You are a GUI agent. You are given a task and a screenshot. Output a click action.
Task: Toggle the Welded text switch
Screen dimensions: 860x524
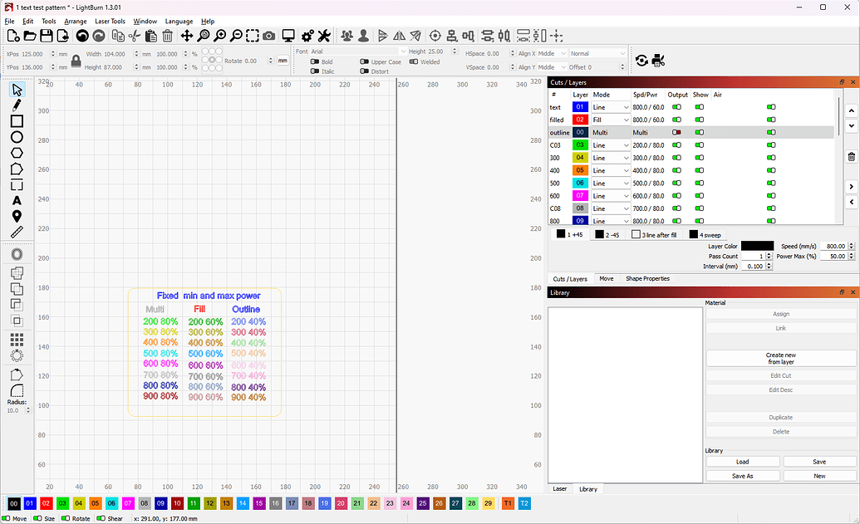coord(414,62)
